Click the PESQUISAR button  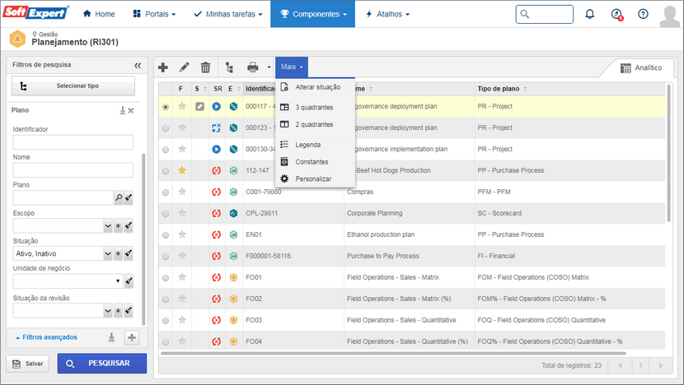(x=102, y=364)
